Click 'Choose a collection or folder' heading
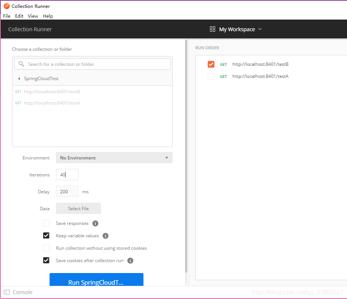The image size is (347, 299). click(42, 49)
